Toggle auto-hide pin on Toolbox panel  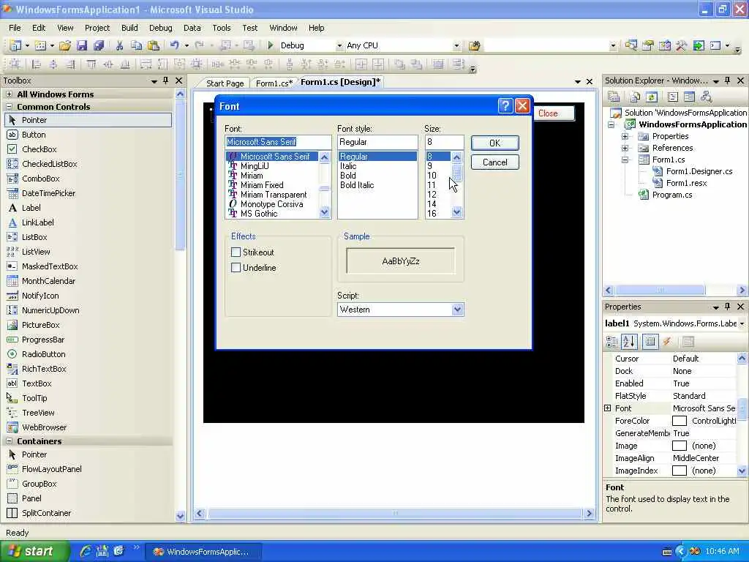[x=166, y=80]
